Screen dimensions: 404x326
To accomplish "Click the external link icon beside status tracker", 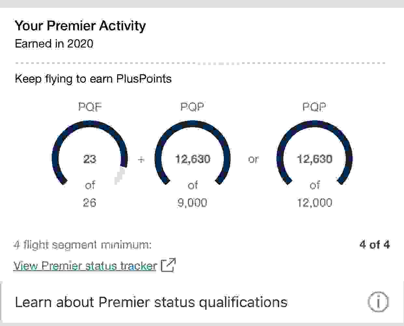I will [168, 265].
